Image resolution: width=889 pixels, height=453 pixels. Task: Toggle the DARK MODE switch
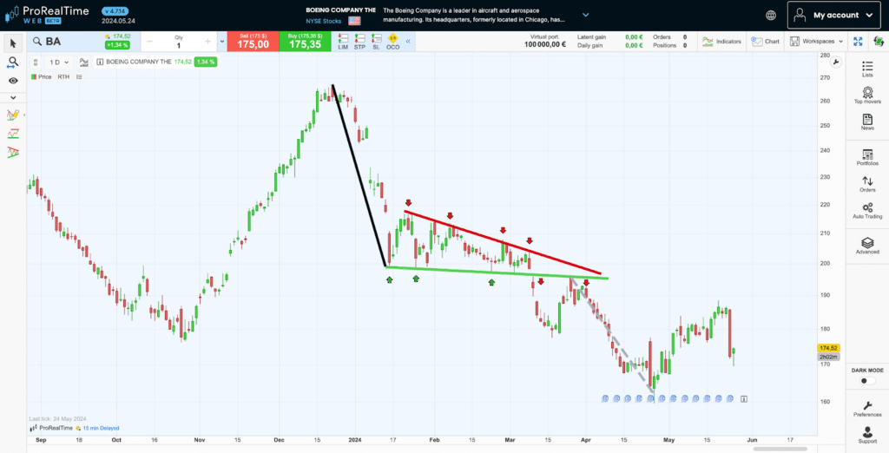click(x=867, y=380)
